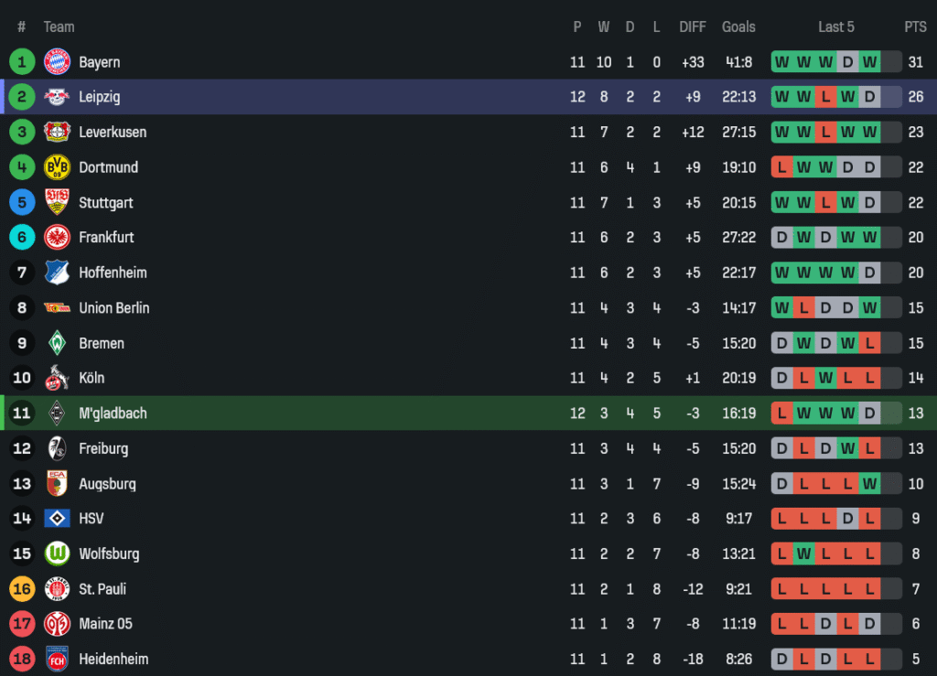This screenshot has height=676, width=937.
Task: Click the Last 5 column header
Action: click(836, 27)
